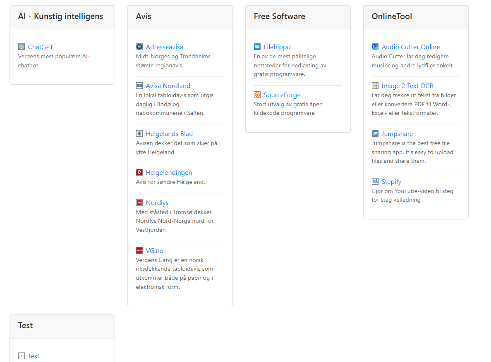The width and height of the screenshot is (491, 362).
Task: Open the Nordlys newspaper link
Action: coord(157,203)
